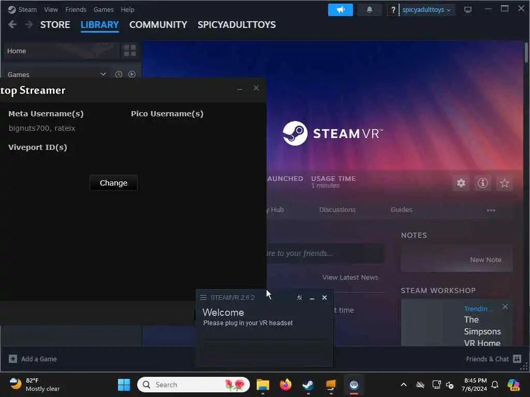Show hidden system tray icons

tap(404, 385)
